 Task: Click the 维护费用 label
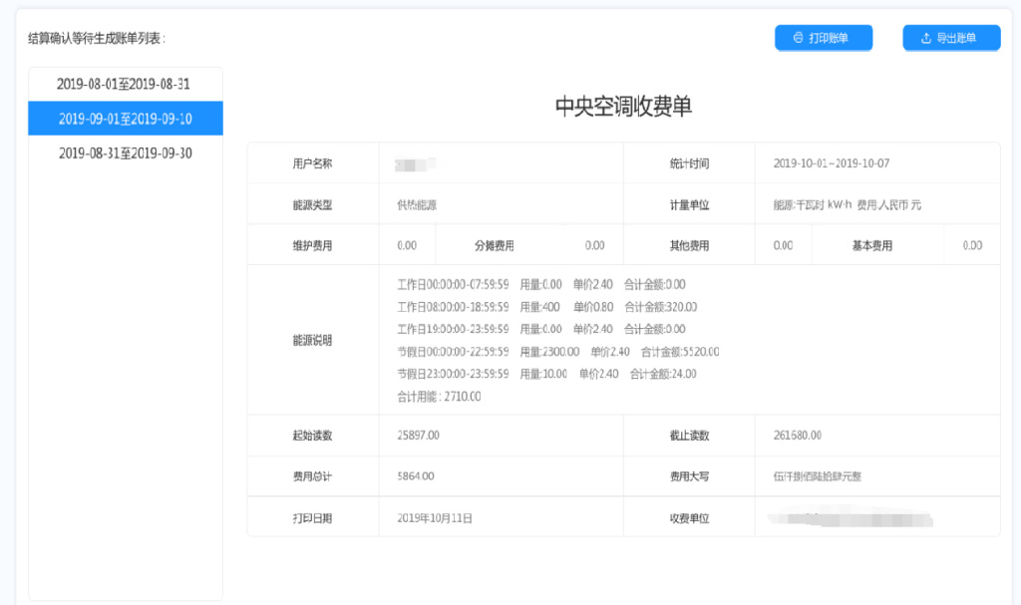pos(312,245)
